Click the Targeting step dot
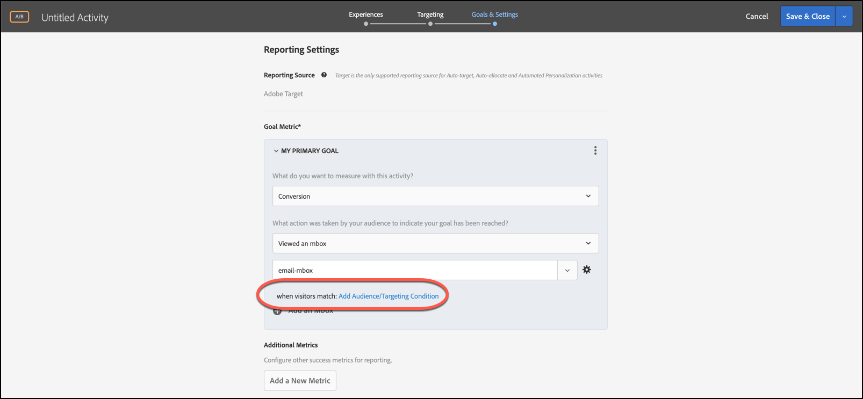 430,24
